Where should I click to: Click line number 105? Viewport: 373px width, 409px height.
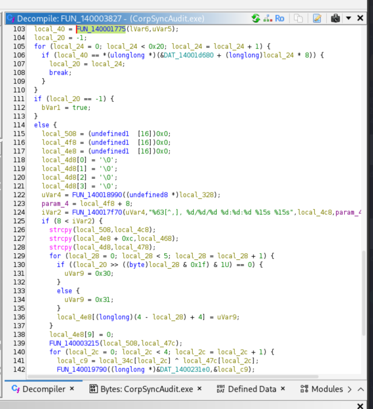click(19, 46)
